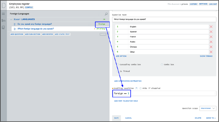Expand the Move To menu
Viewport: 219px width, 122px height.
[211, 118]
